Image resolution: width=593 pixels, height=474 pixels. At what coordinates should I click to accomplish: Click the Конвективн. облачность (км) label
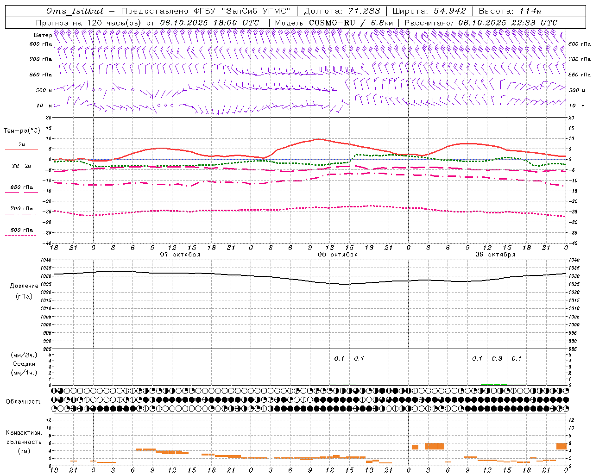click(x=24, y=442)
